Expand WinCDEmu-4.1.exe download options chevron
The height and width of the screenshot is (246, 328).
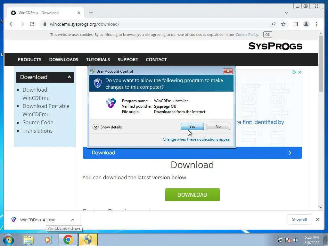[x=73, y=220]
